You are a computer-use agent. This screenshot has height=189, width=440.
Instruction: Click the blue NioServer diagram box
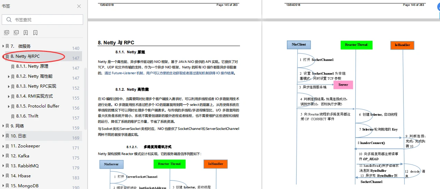[x=111, y=164]
